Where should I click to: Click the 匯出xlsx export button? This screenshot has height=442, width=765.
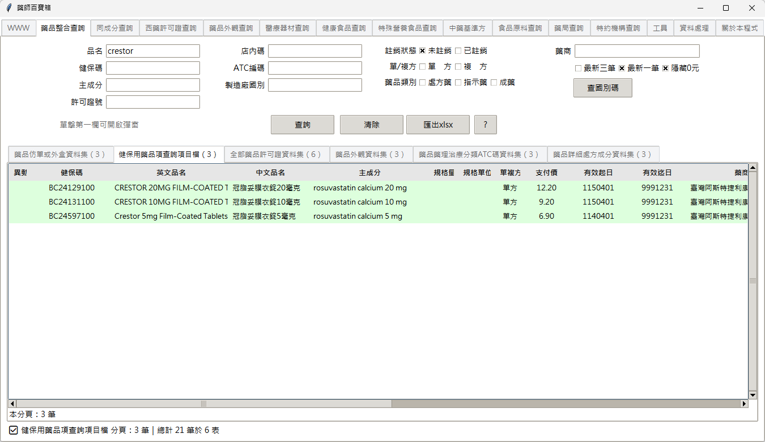438,125
